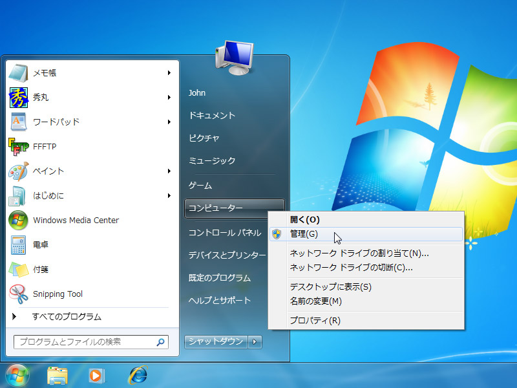
Task: Select ネットワーク ドライブの切断(C)...
Action: tap(366, 268)
